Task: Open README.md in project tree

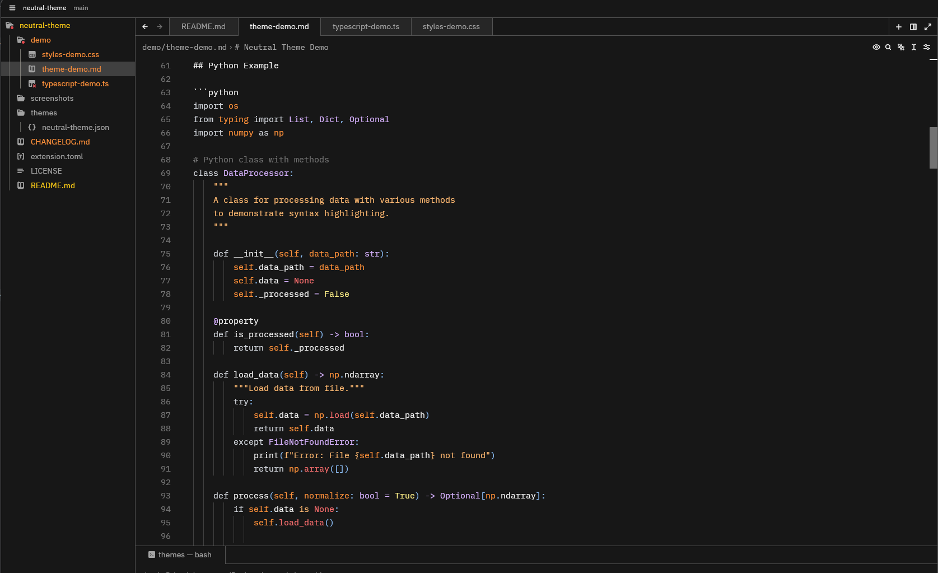Action: pos(53,185)
